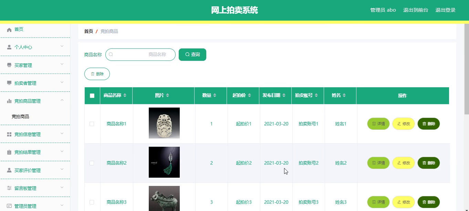
Task: Sort by 起拍价 column arrows
Action: [249, 96]
